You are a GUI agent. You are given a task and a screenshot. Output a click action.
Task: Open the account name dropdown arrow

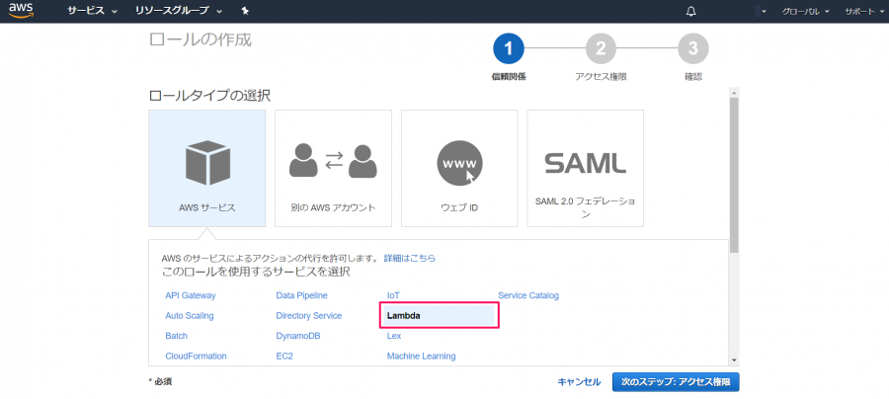click(x=764, y=11)
